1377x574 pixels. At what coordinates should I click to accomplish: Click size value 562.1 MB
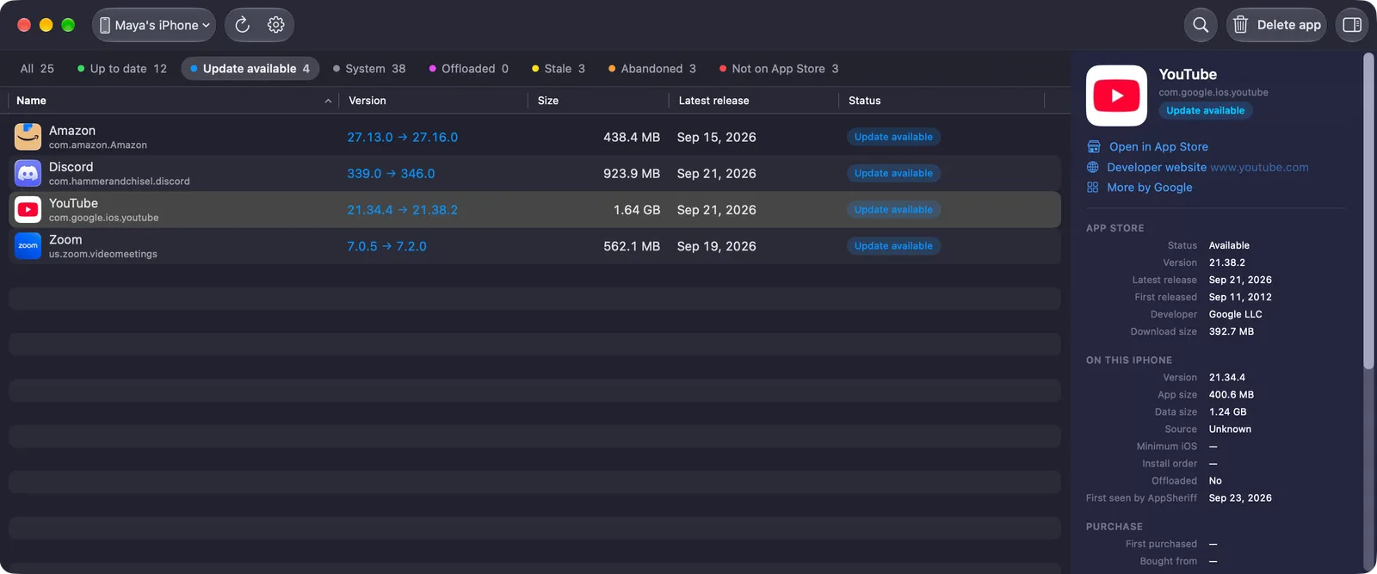[632, 246]
